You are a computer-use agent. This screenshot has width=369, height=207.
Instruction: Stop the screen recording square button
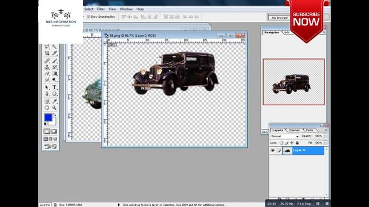(327, 204)
